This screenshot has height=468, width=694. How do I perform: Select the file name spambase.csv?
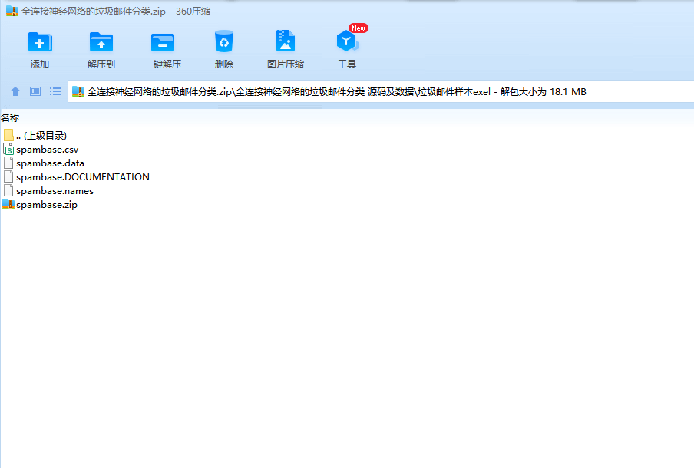coord(48,150)
